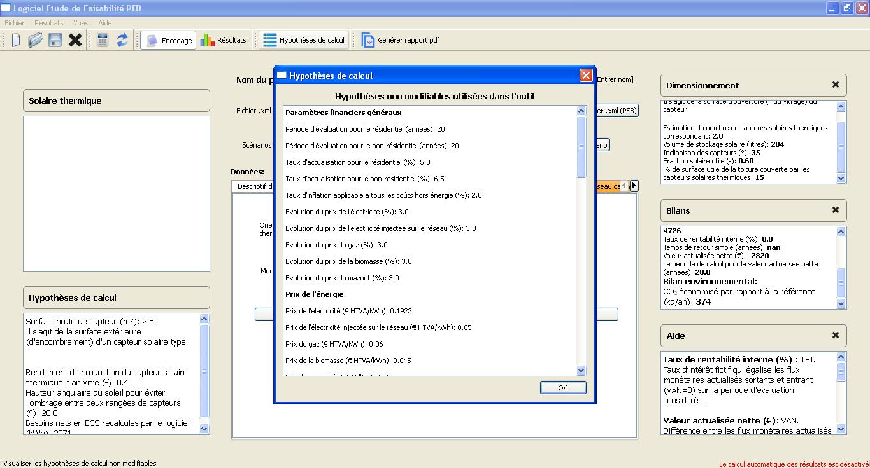870x468 pixels.
Task: Close the Aide panel on the right
Action: (836, 335)
